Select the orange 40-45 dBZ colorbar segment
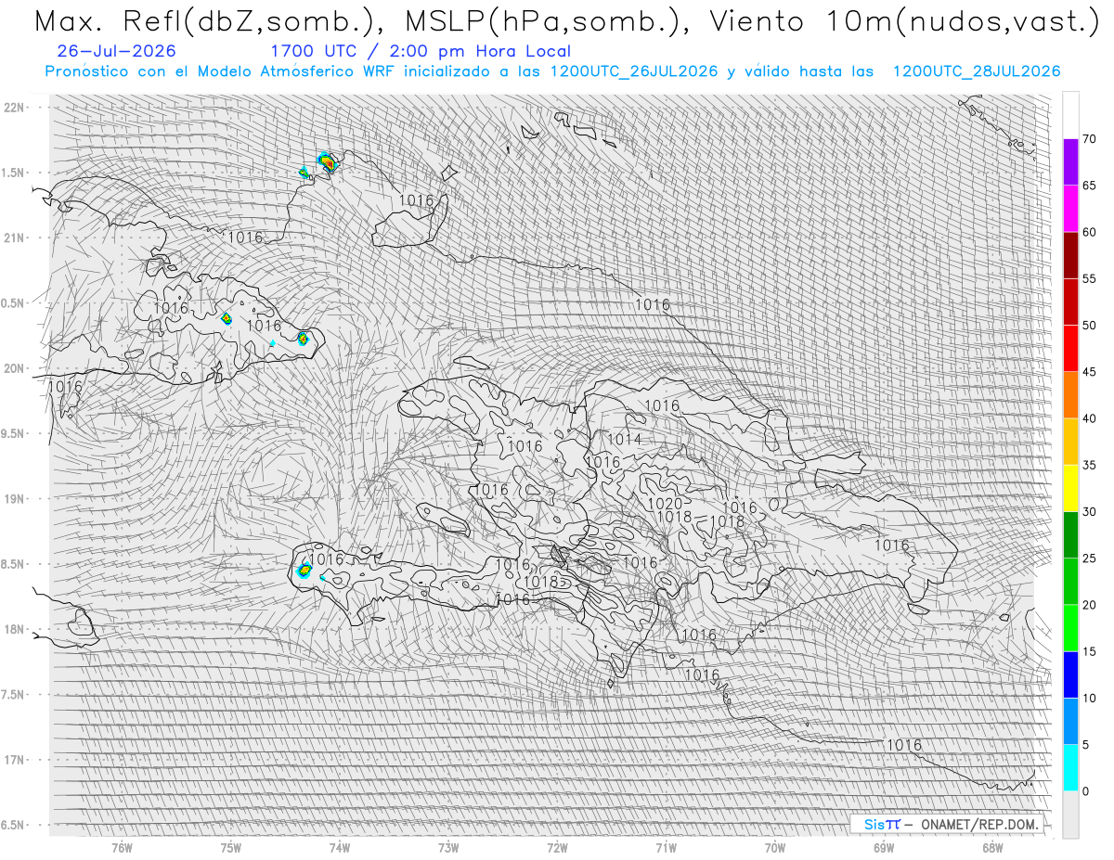 click(1070, 395)
